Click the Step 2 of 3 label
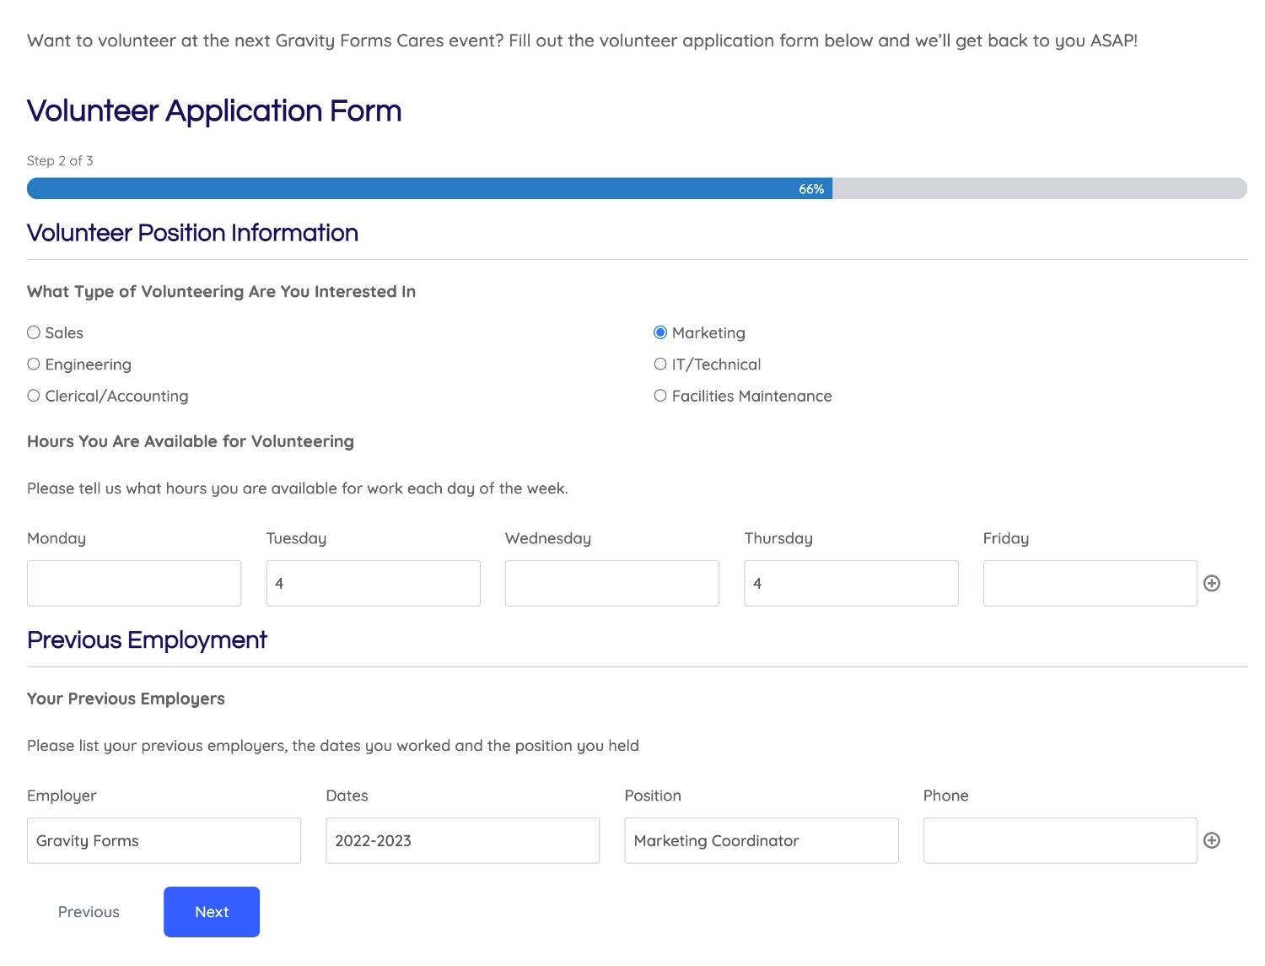 tap(60, 160)
